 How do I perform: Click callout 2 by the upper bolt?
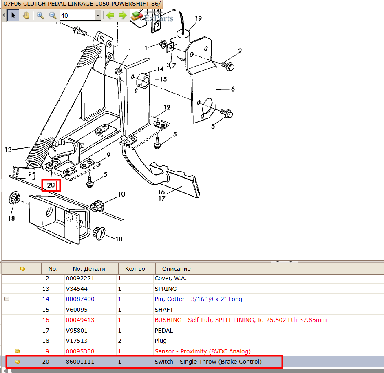[240, 51]
